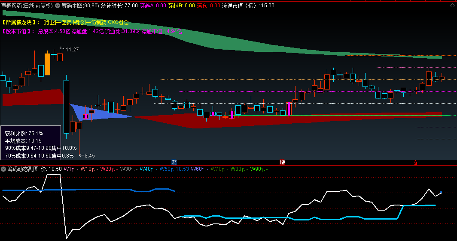Click the red $ dividend marker
The height and width of the screenshot is (241, 457).
[x=415, y=162]
